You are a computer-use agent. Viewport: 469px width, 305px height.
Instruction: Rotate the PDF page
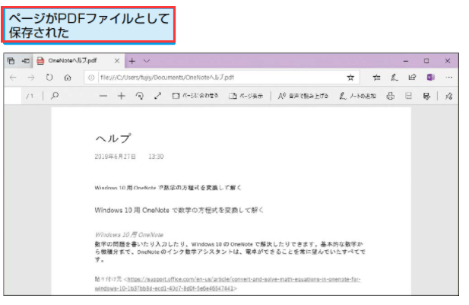pos(139,96)
